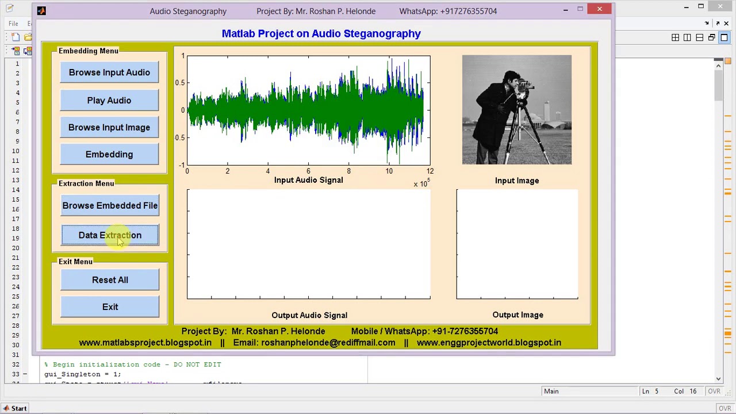This screenshot has height=414, width=736.
Task: Click the empty output audio signal axes
Action: pos(308,244)
